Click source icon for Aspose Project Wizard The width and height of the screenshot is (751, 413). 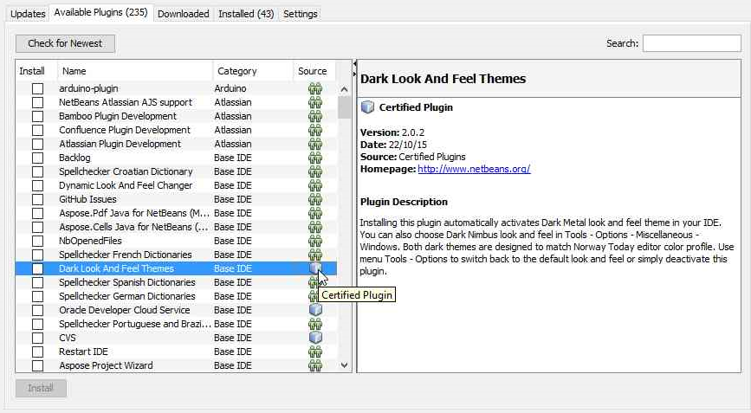(x=314, y=366)
